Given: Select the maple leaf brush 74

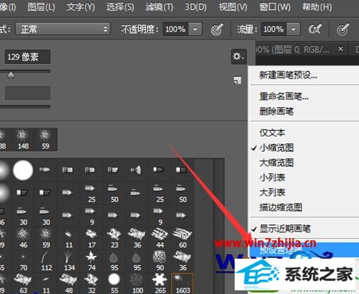Looking at the screenshot, I should (91, 261).
